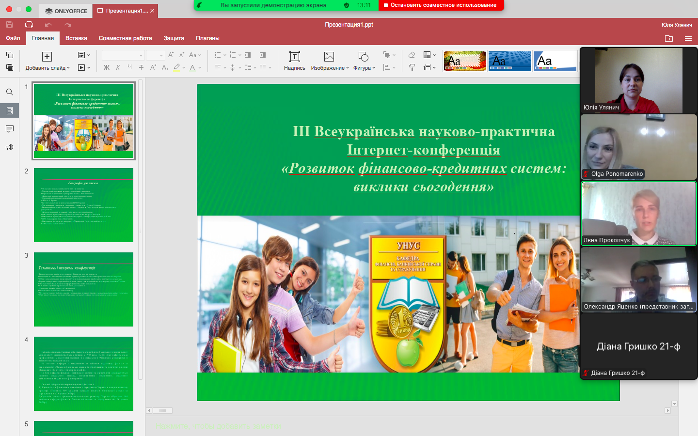This screenshot has height=436, width=698.
Task: Increase font size with larger A icon
Action: click(x=171, y=55)
